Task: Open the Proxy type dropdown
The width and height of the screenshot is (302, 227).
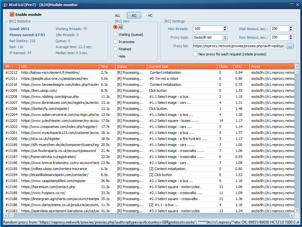Action: [x=225, y=37]
